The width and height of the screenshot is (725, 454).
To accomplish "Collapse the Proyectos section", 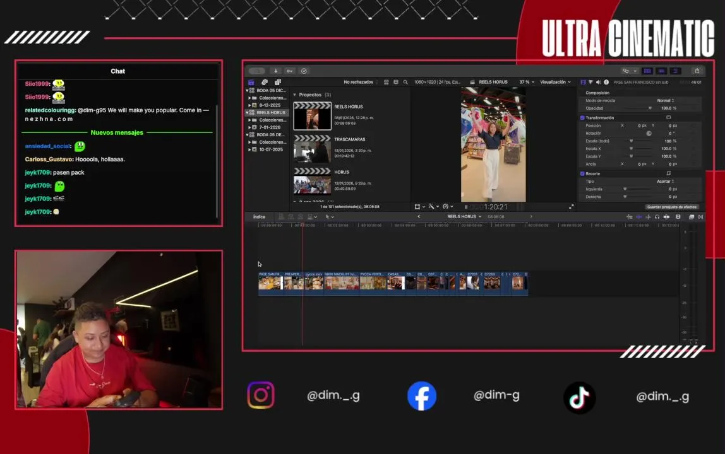I will pos(295,95).
